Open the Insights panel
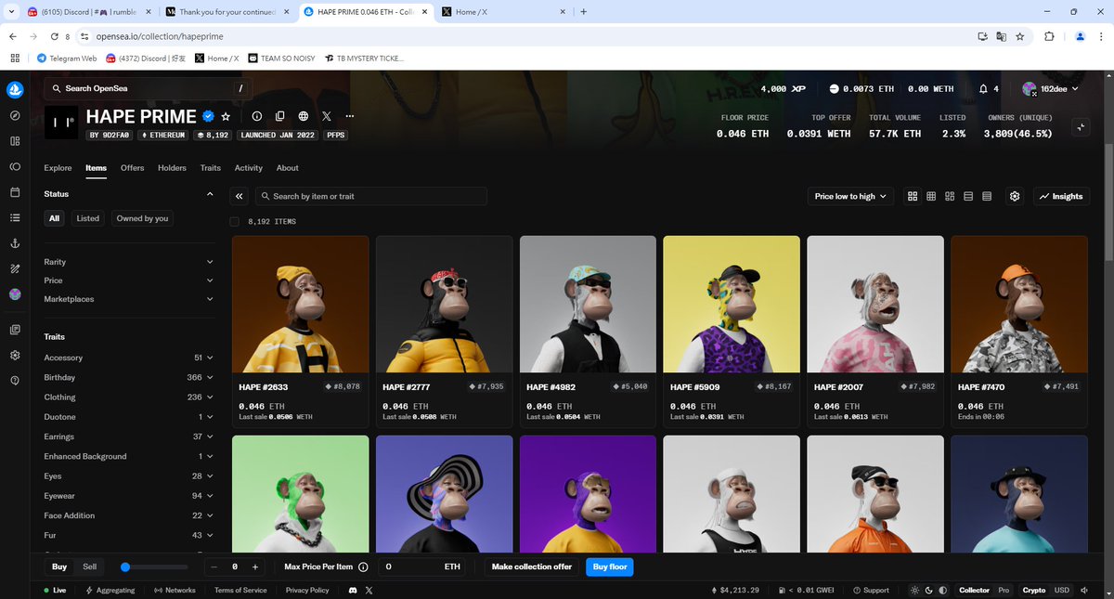The image size is (1114, 599). click(x=1061, y=196)
